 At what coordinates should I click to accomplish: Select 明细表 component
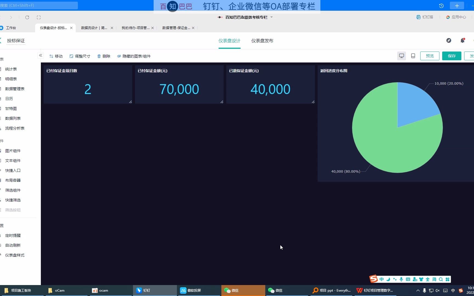tap(11, 79)
